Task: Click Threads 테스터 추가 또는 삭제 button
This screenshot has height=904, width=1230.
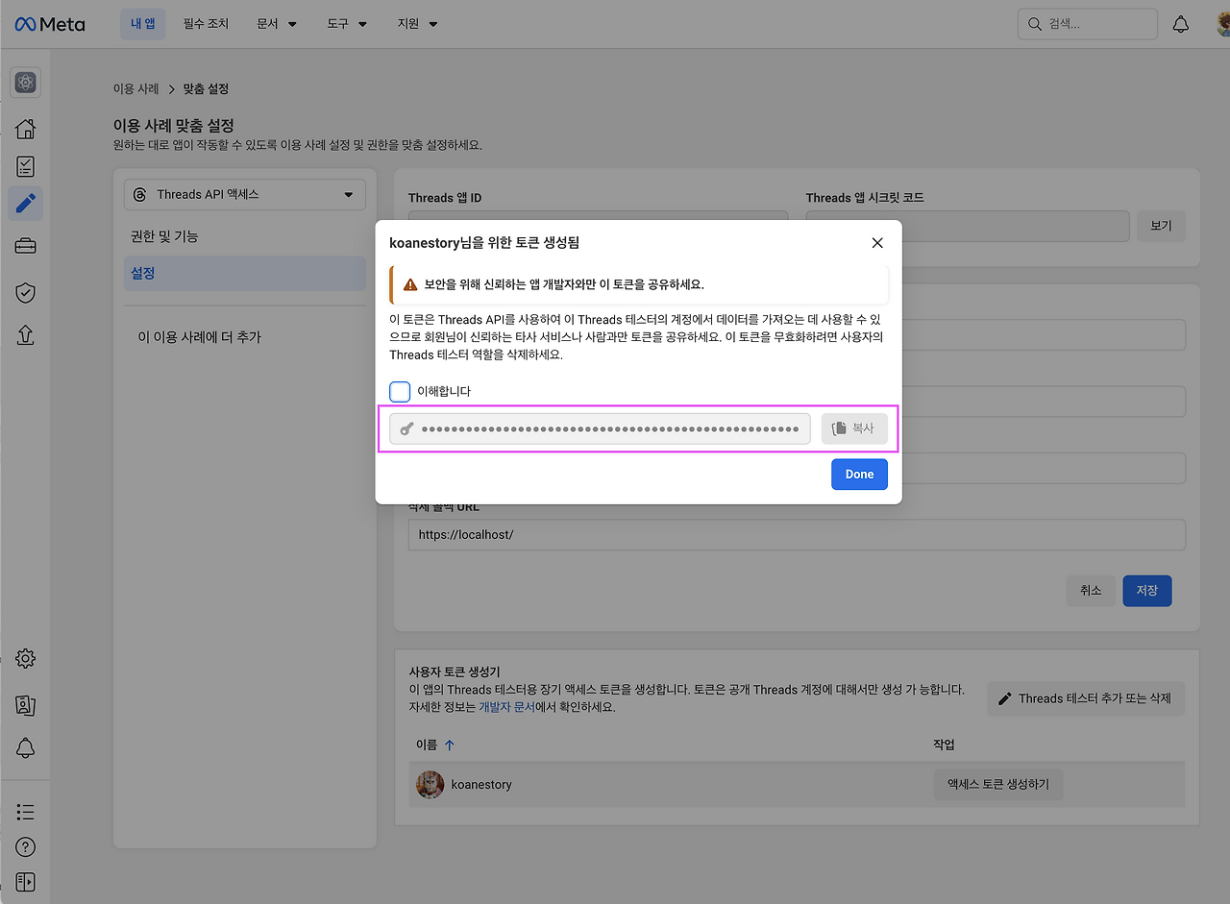Action: [1086, 698]
